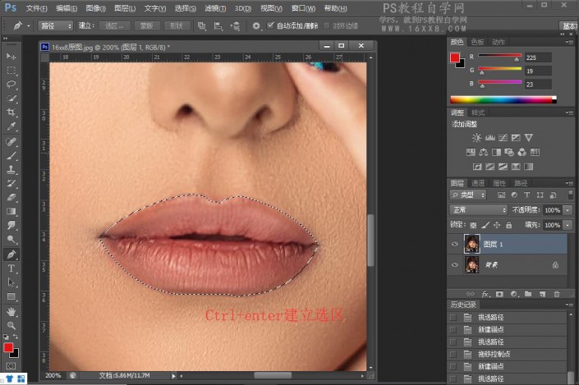Switch to the 色板 tab
This screenshot has width=579, height=385.
(x=477, y=42)
